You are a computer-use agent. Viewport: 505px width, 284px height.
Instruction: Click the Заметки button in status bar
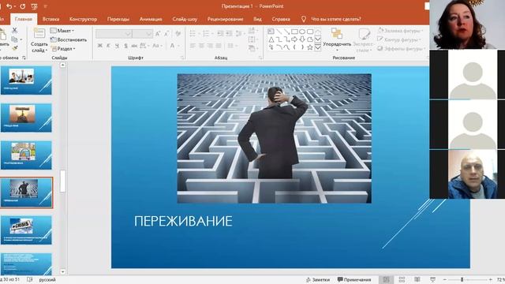[x=318, y=279]
